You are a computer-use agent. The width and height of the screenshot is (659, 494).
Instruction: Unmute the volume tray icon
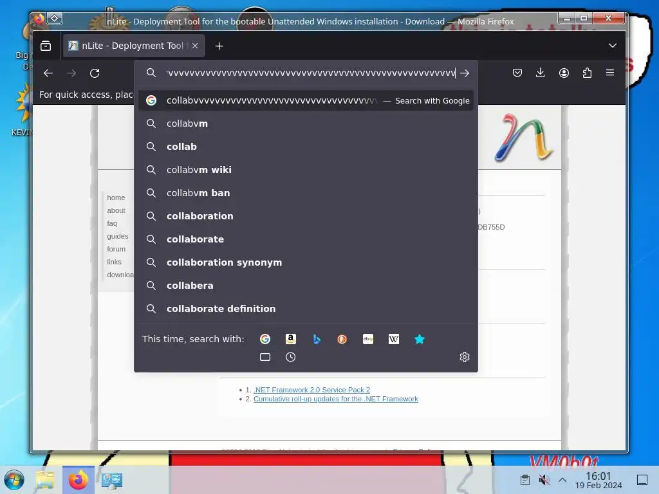pyautogui.click(x=544, y=480)
